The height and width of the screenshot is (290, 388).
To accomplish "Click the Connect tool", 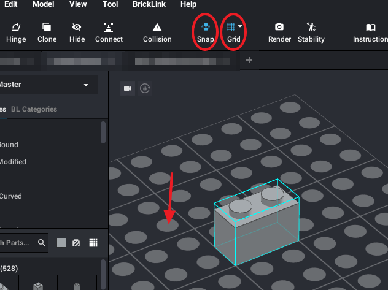I will coord(109,32).
